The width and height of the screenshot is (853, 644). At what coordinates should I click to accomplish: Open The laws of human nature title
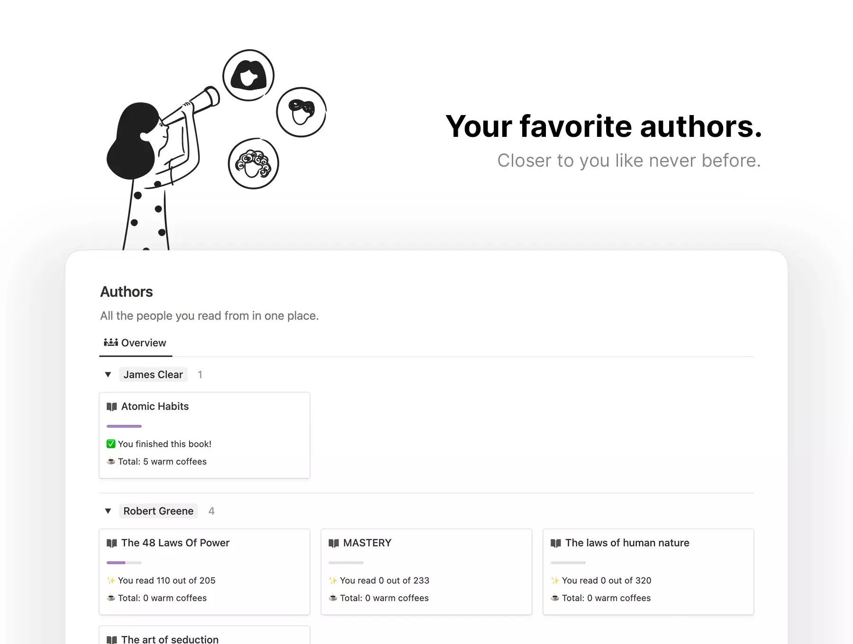tap(627, 543)
